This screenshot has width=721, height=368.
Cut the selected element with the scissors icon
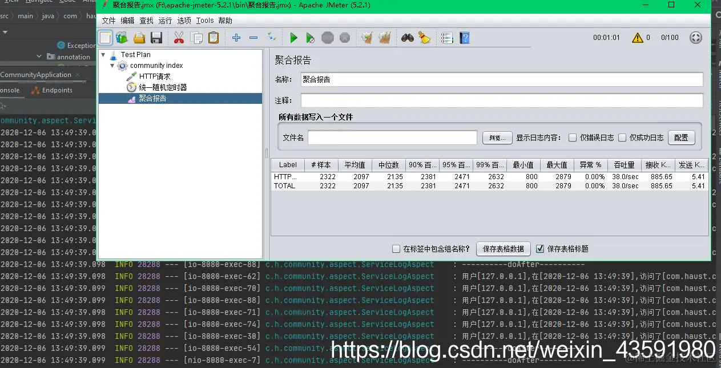179,38
